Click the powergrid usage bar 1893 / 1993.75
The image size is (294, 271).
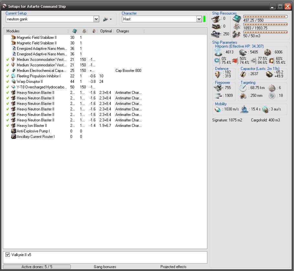tap(265, 24)
